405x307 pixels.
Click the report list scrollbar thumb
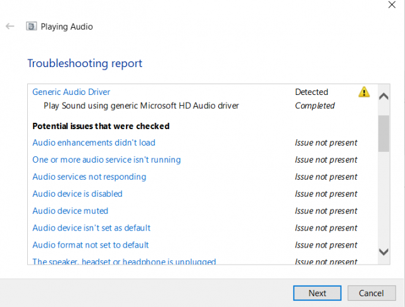(x=384, y=134)
